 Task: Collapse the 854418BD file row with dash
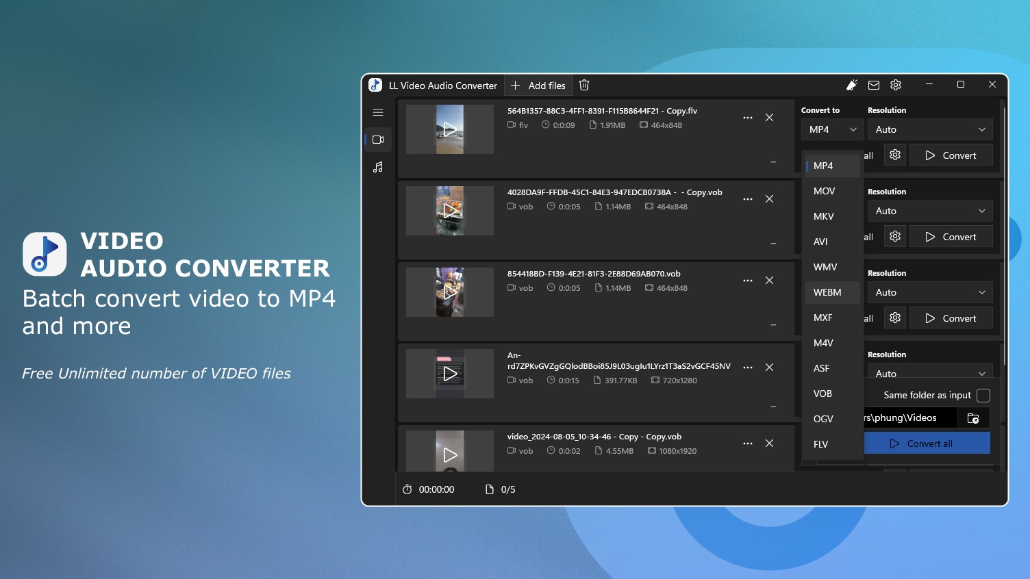(773, 325)
